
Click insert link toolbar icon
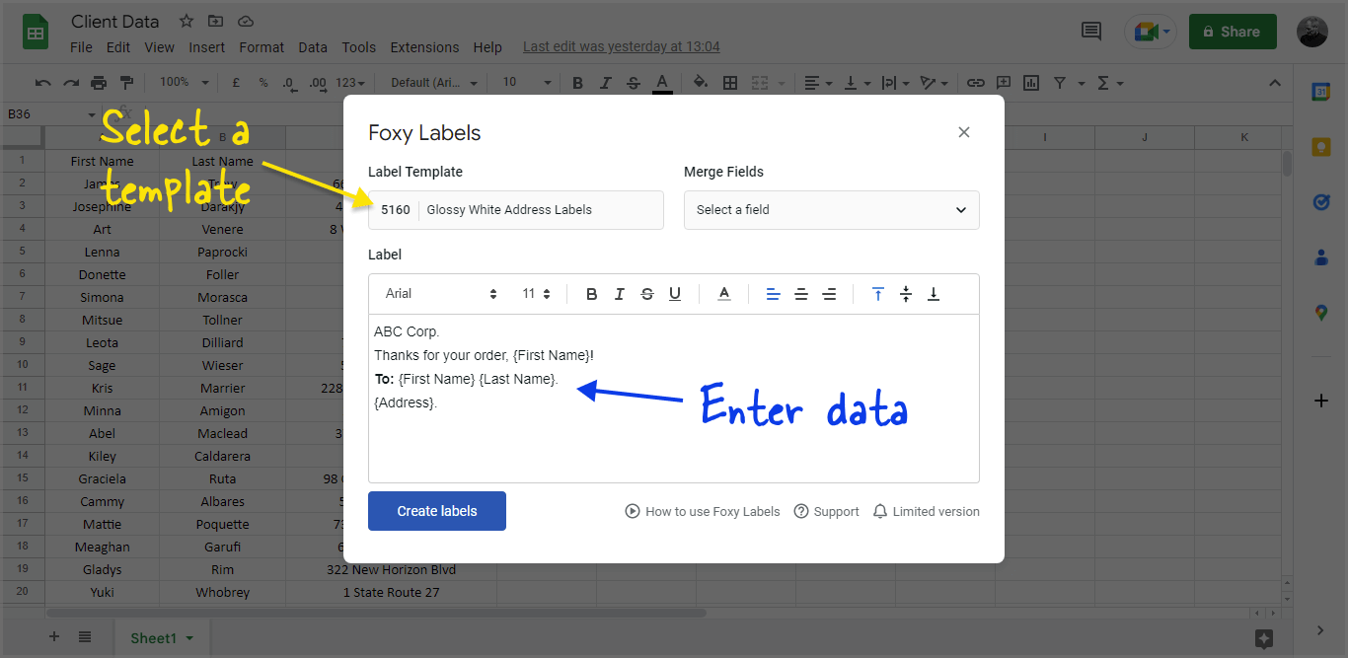(x=975, y=83)
